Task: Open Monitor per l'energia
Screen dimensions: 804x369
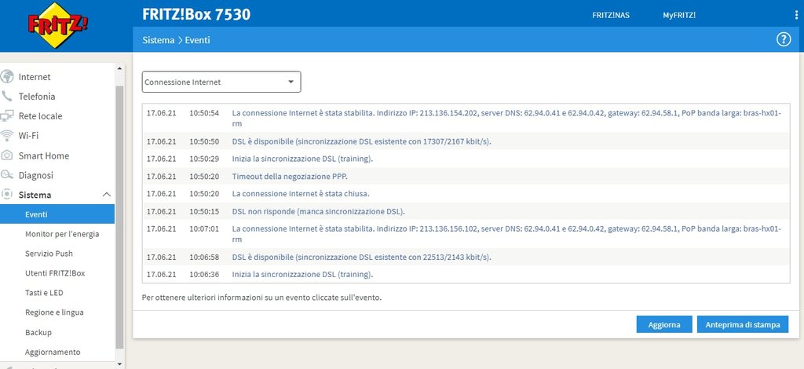Action: (x=62, y=234)
